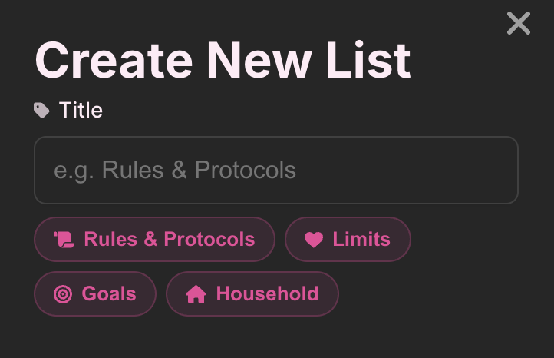Focus the list title input field
The image size is (554, 358).
point(276,170)
